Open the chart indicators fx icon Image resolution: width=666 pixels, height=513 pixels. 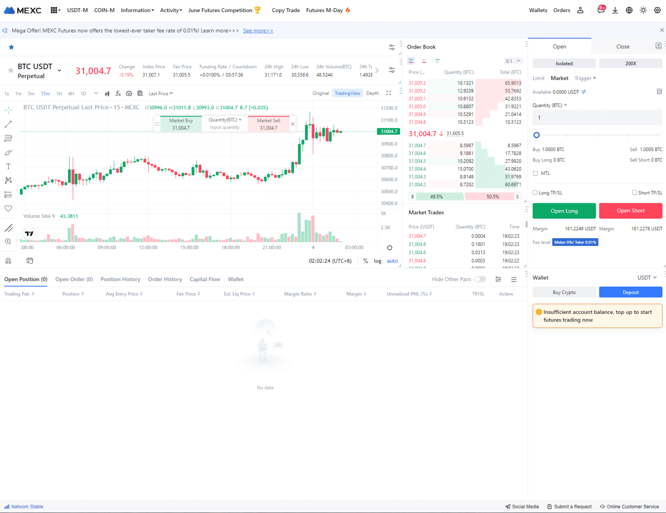pos(118,94)
